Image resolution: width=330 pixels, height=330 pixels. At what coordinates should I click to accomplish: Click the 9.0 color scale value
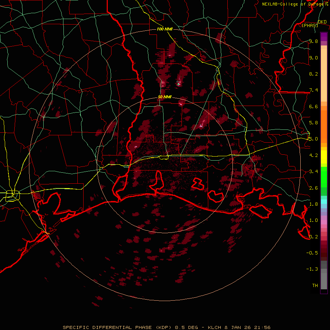tap(313, 58)
